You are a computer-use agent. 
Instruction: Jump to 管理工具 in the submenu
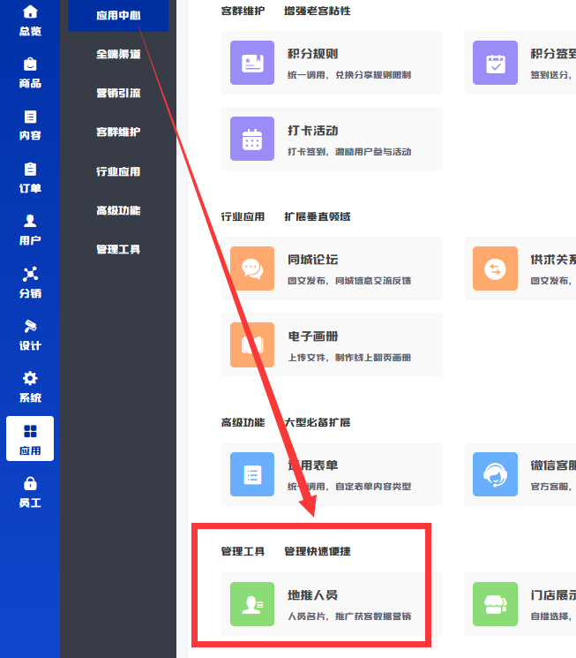[118, 249]
